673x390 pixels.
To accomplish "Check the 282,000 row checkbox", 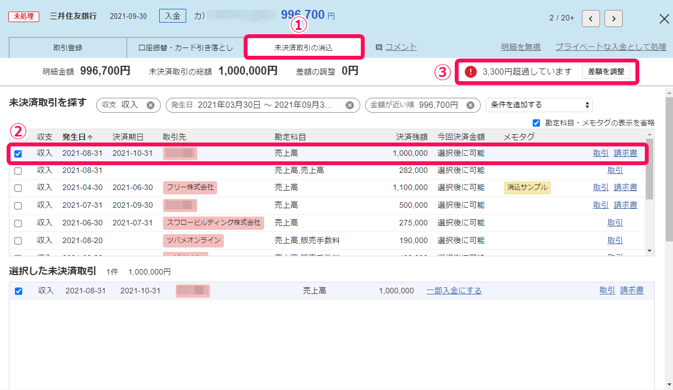I will click(18, 171).
